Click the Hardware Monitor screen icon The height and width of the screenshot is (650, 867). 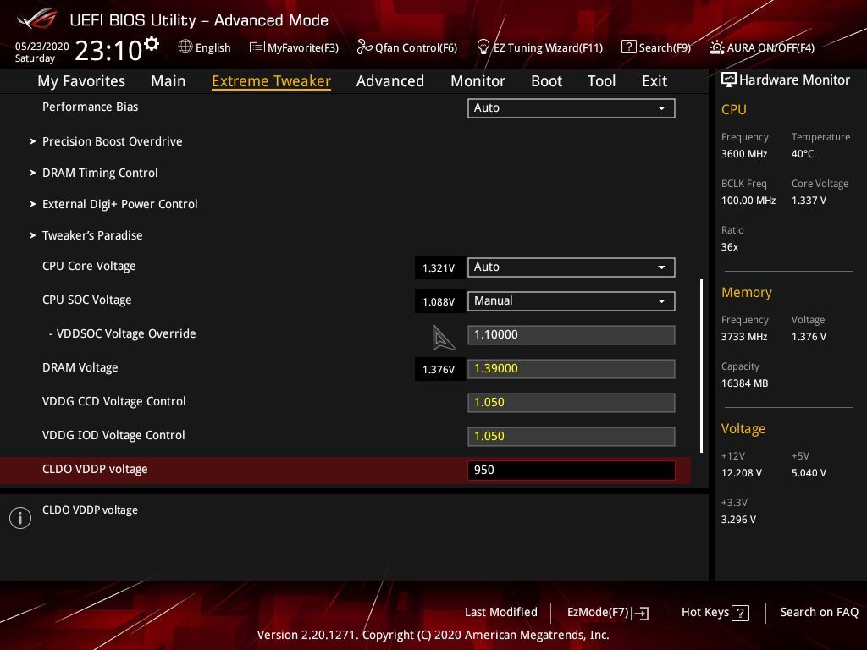(729, 80)
